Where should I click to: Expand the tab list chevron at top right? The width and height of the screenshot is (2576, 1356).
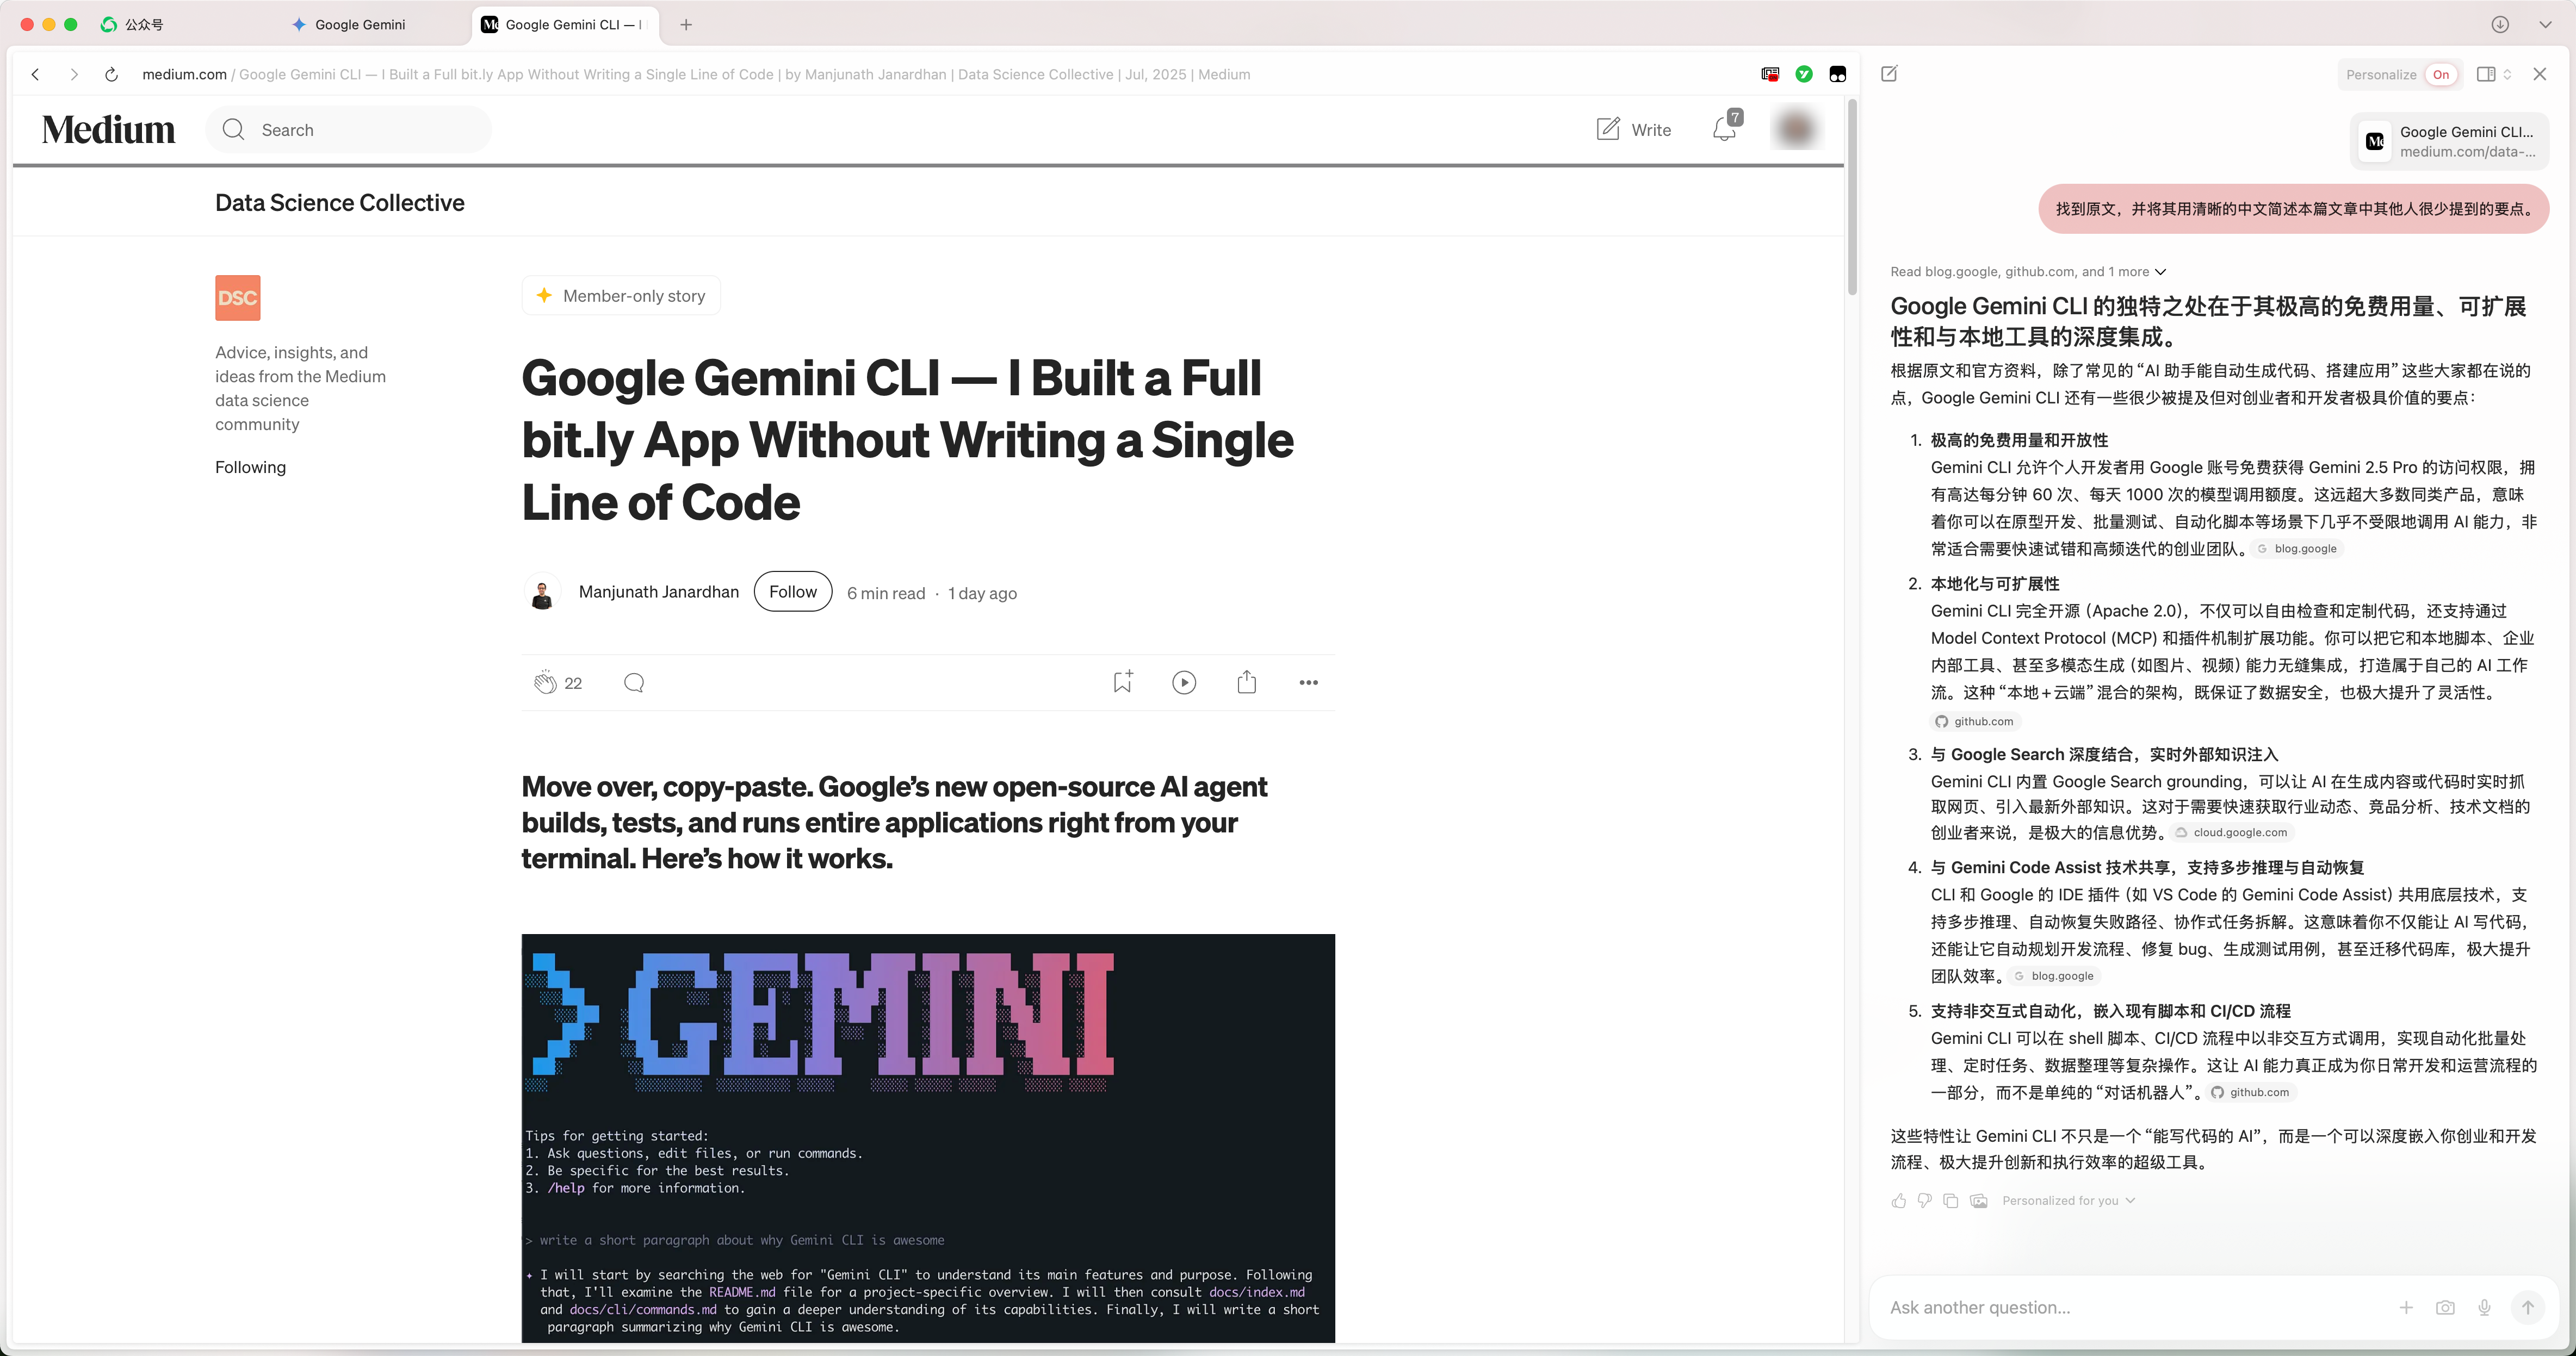(2545, 25)
